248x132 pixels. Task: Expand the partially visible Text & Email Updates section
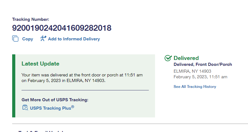tap(41, 131)
